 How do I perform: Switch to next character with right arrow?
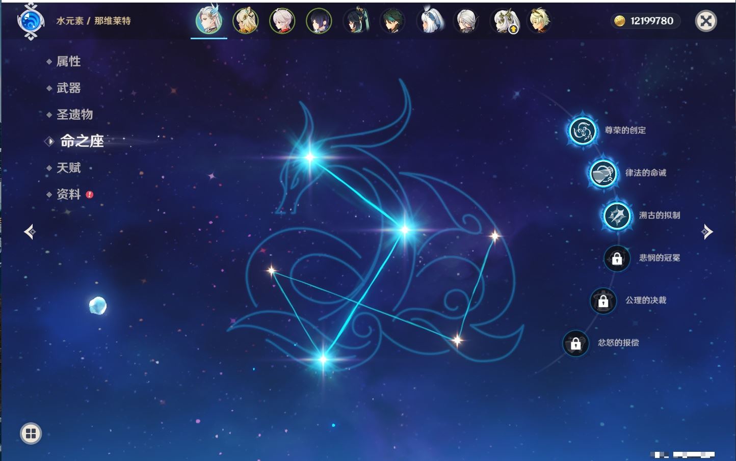707,232
